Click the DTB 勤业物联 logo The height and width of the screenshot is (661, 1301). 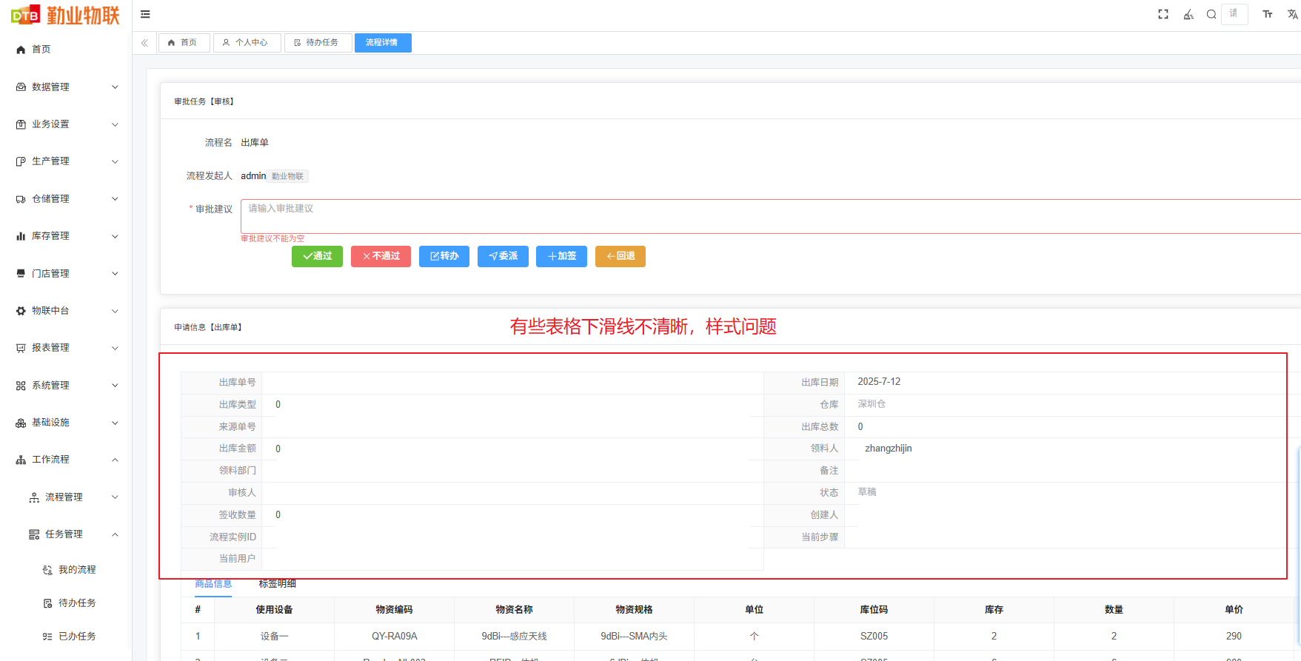tap(65, 15)
